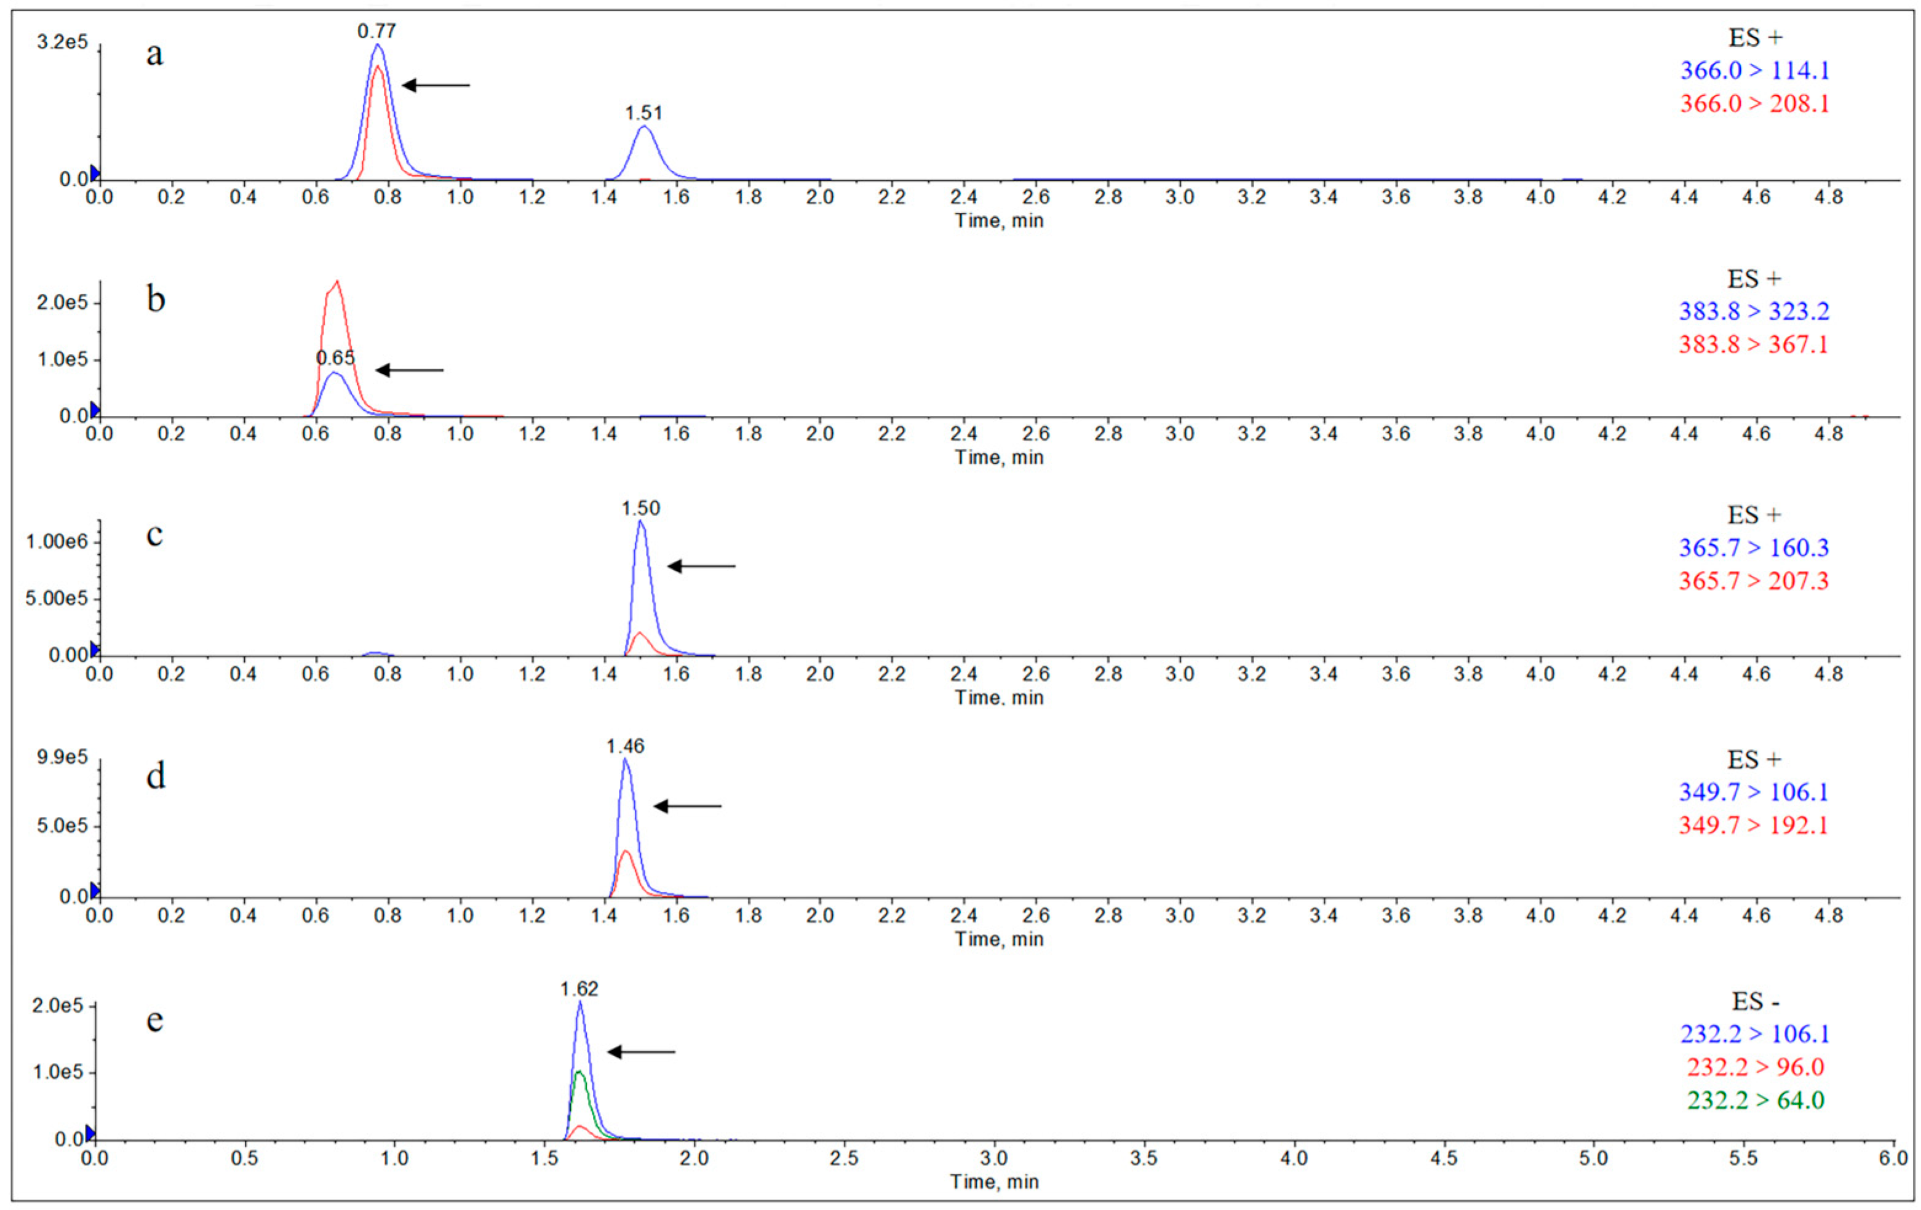Click the blue triangle marker on panel e's y-axis

click(x=90, y=1134)
